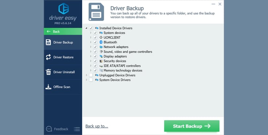Select the Driver Backup sidebar item

(63, 42)
